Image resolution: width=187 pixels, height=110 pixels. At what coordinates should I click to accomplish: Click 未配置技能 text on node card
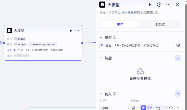(x=21, y=56)
